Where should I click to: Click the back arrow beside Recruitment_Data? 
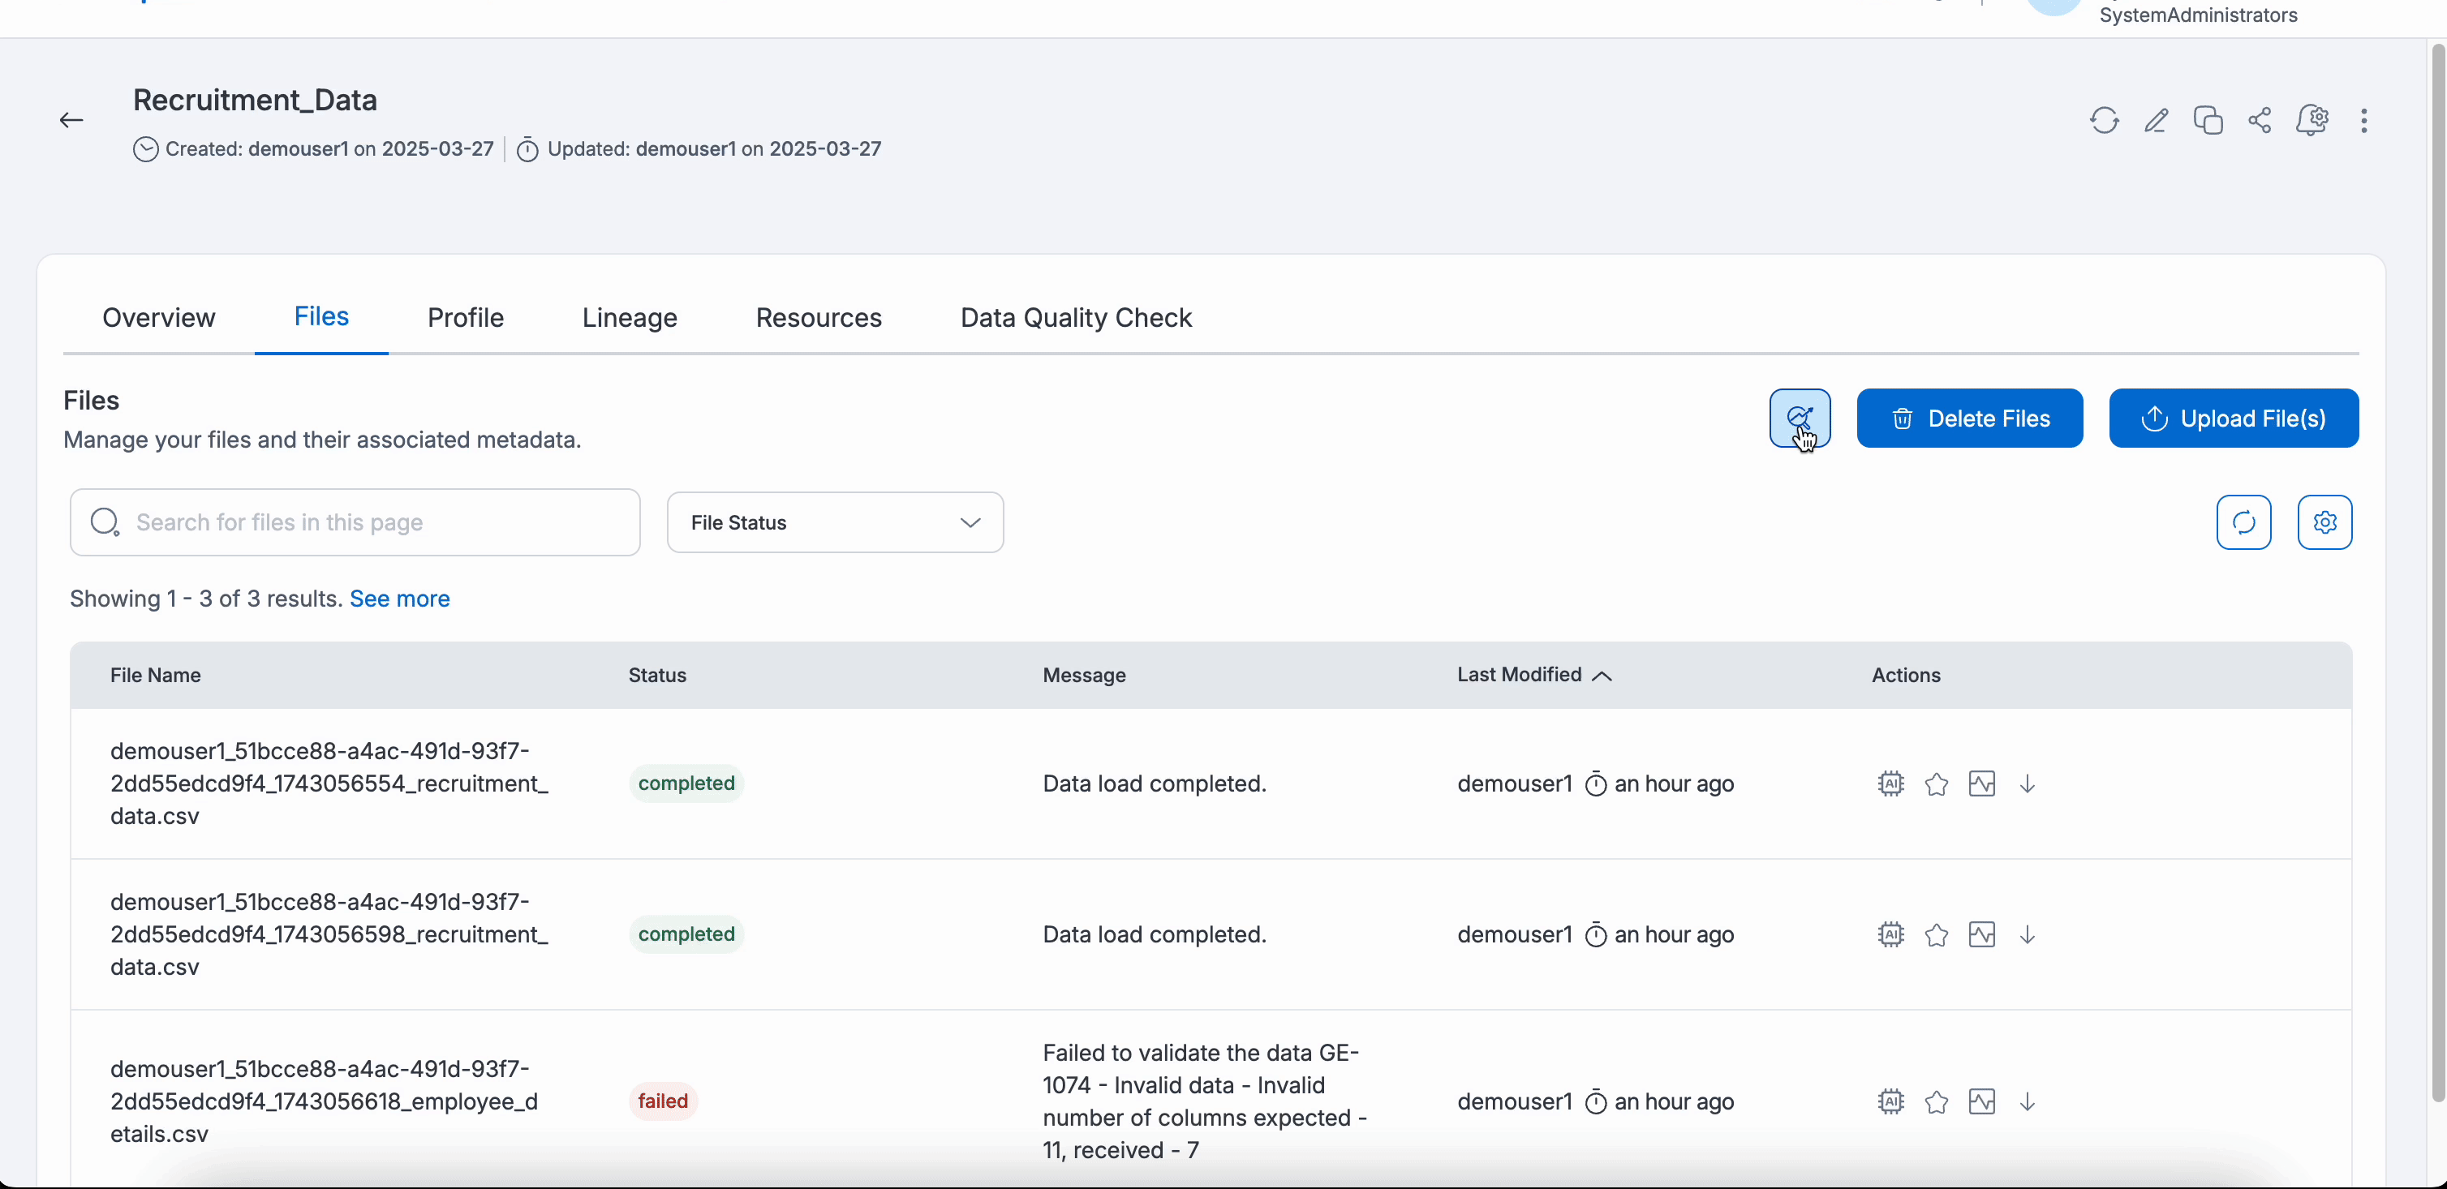(71, 121)
